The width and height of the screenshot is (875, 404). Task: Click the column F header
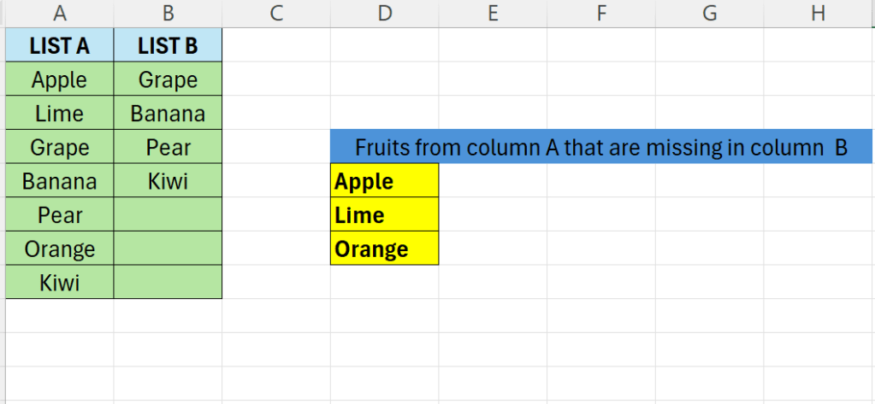coord(600,13)
